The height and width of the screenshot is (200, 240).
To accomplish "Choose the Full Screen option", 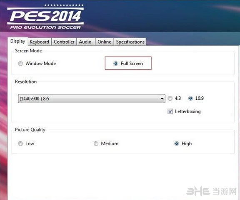I will pyautogui.click(x=116, y=63).
